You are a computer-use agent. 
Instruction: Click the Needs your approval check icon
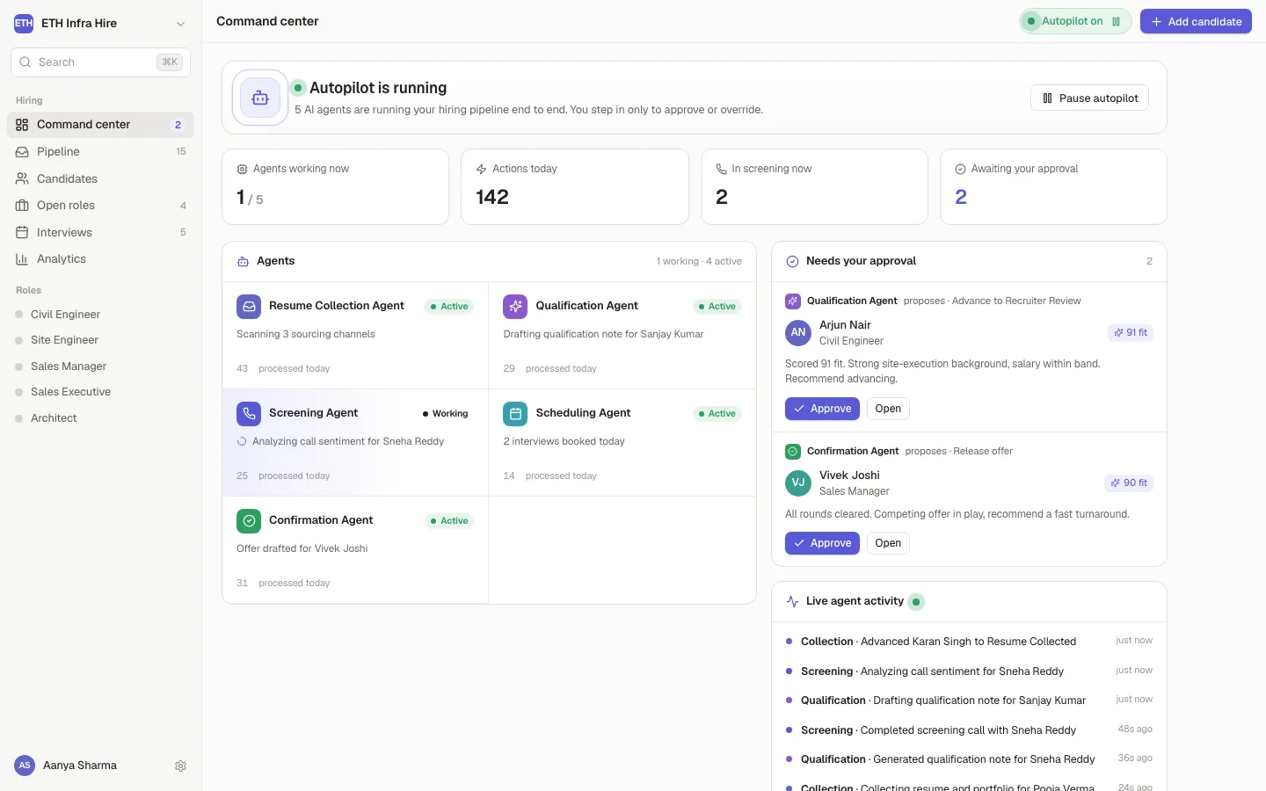[x=792, y=261]
